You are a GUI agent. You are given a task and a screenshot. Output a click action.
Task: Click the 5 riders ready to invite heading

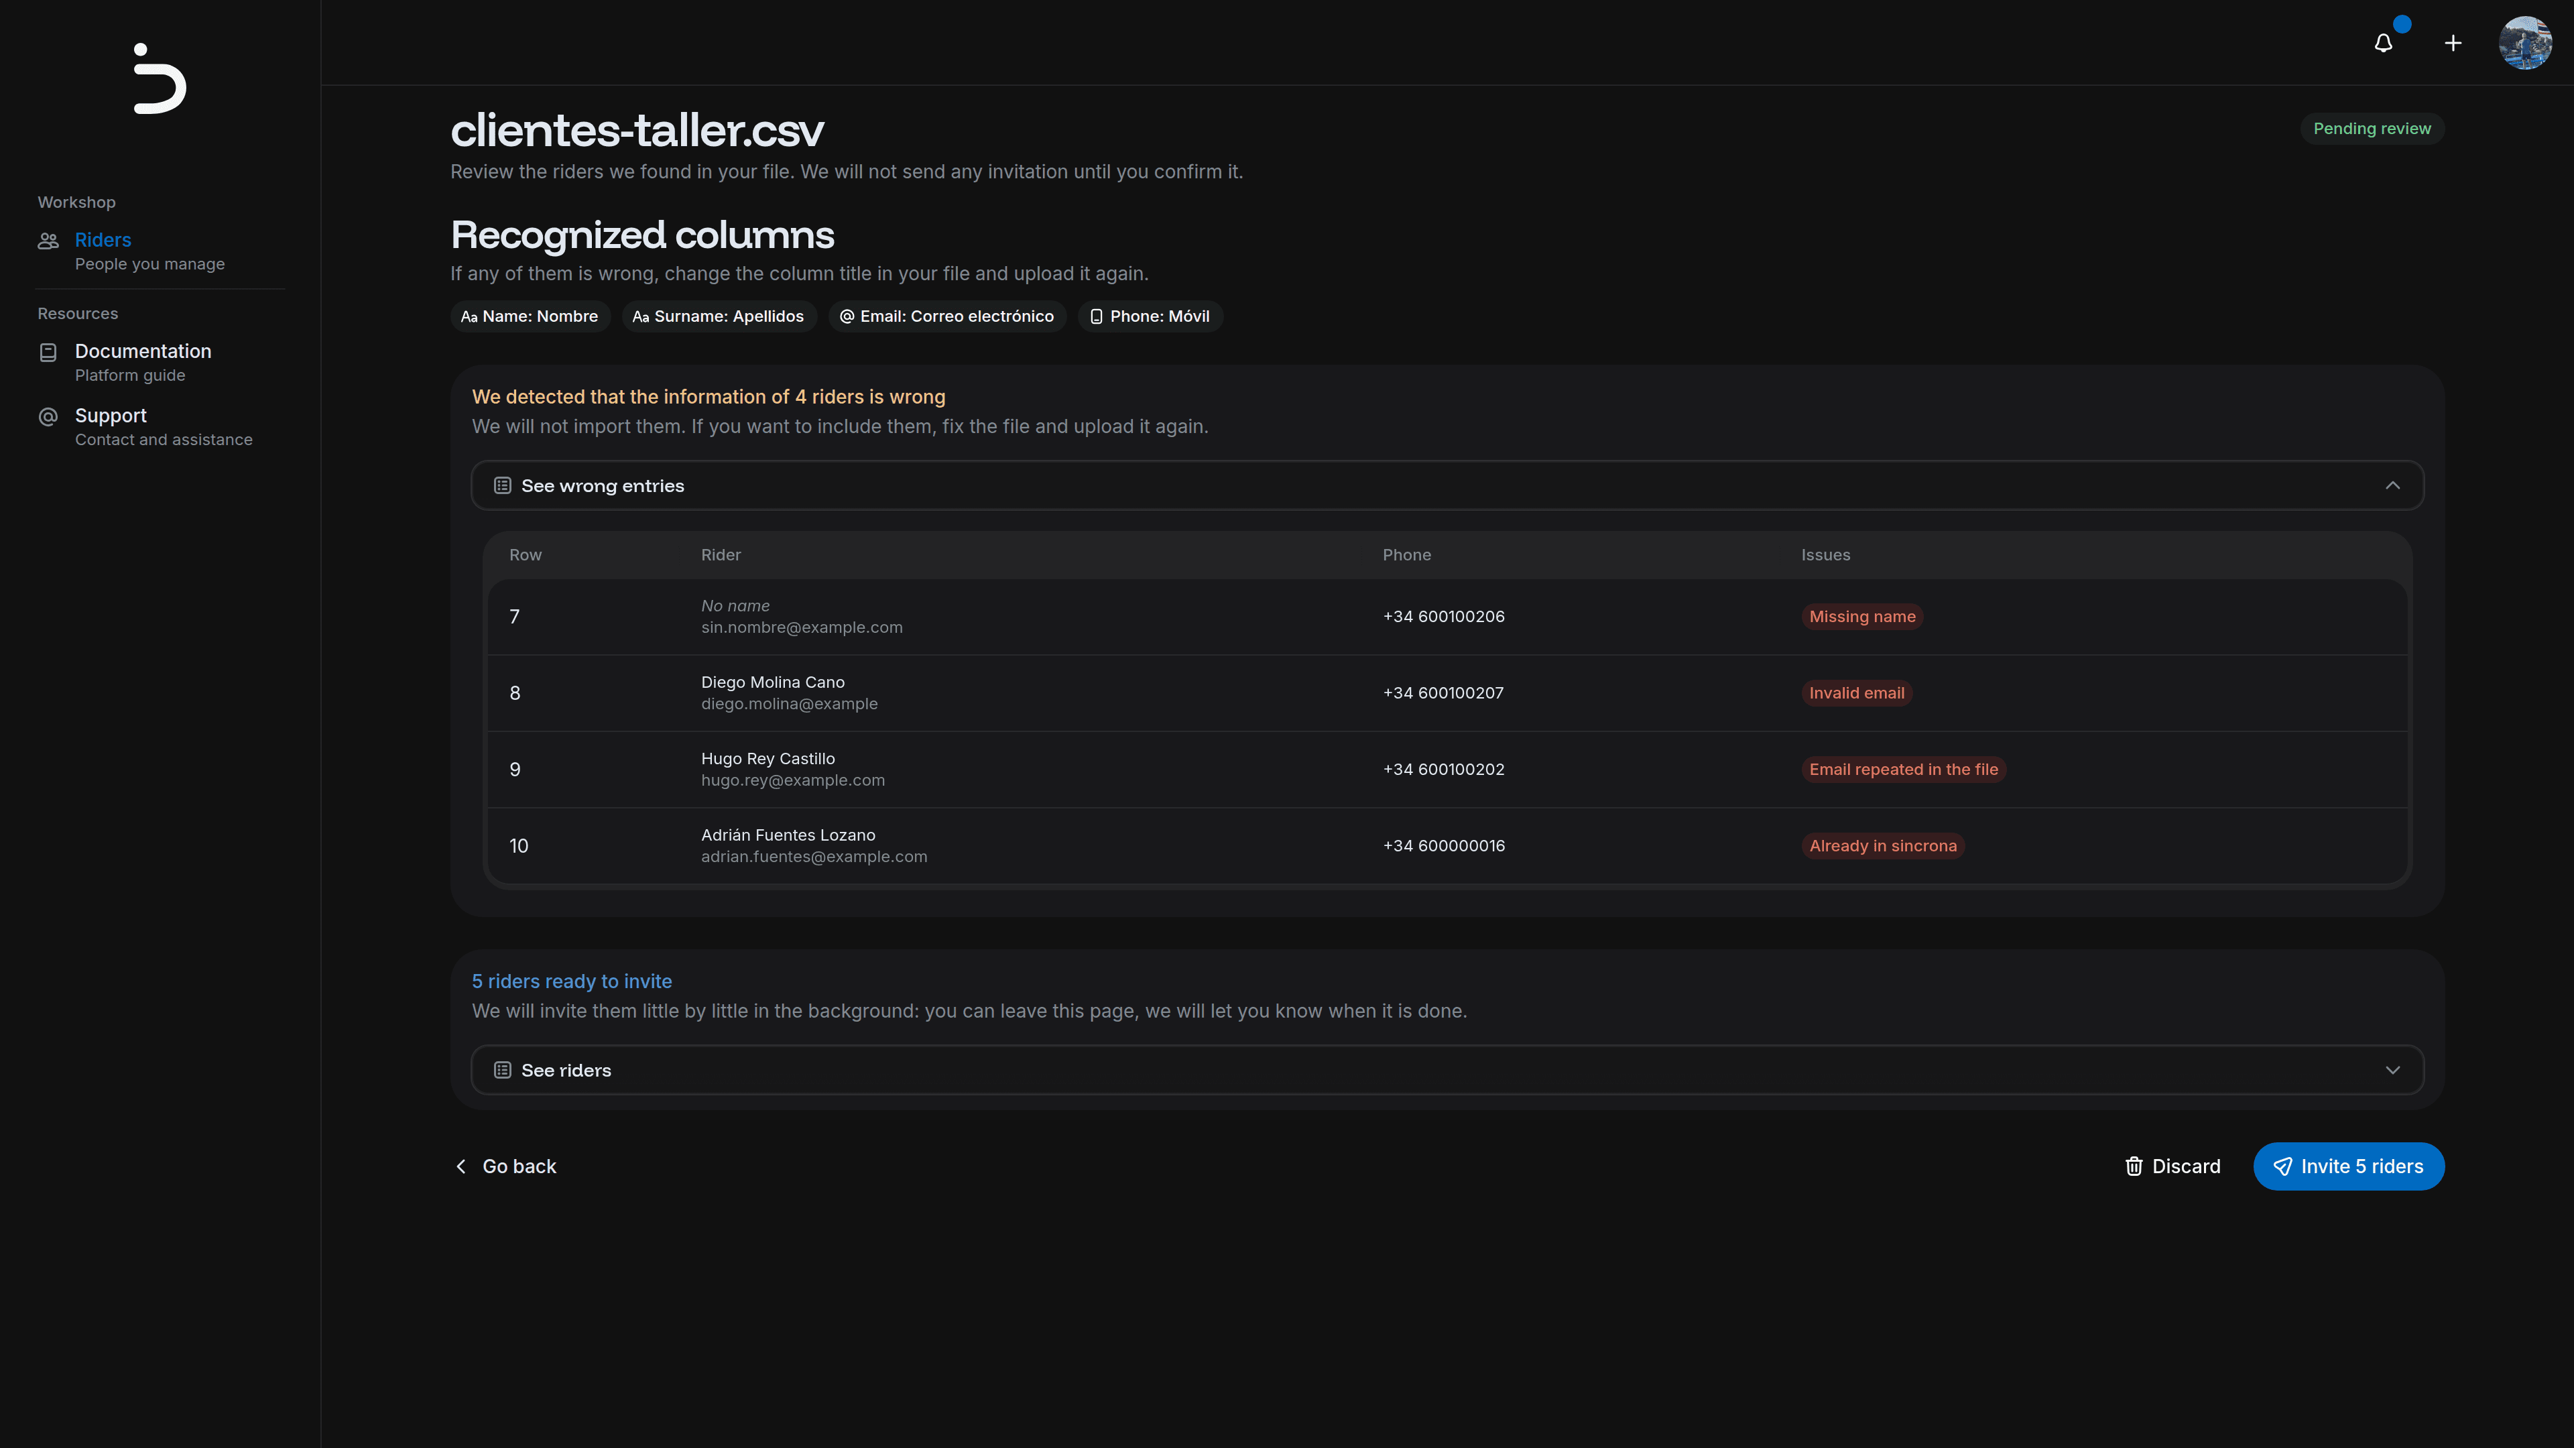tap(572, 982)
